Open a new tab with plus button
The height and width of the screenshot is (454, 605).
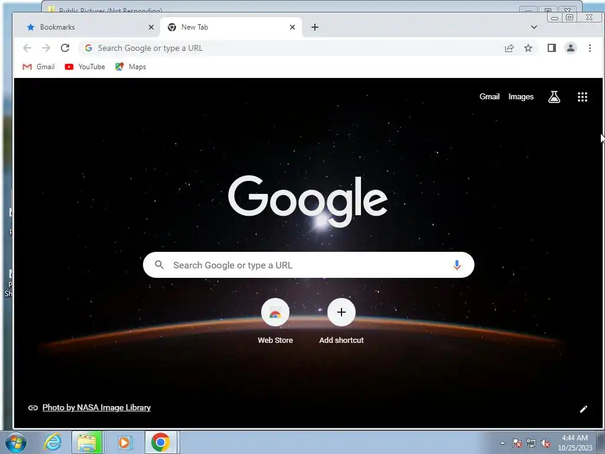(315, 27)
